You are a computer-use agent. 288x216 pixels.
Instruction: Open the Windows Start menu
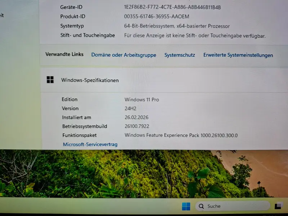pyautogui.click(x=186, y=206)
